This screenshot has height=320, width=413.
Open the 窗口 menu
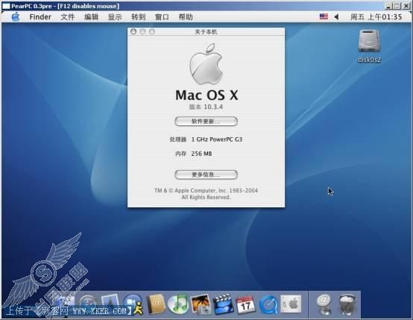point(162,17)
